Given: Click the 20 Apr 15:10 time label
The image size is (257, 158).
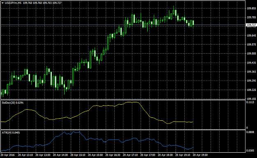Looking at the screenshot, I should click(78, 155).
